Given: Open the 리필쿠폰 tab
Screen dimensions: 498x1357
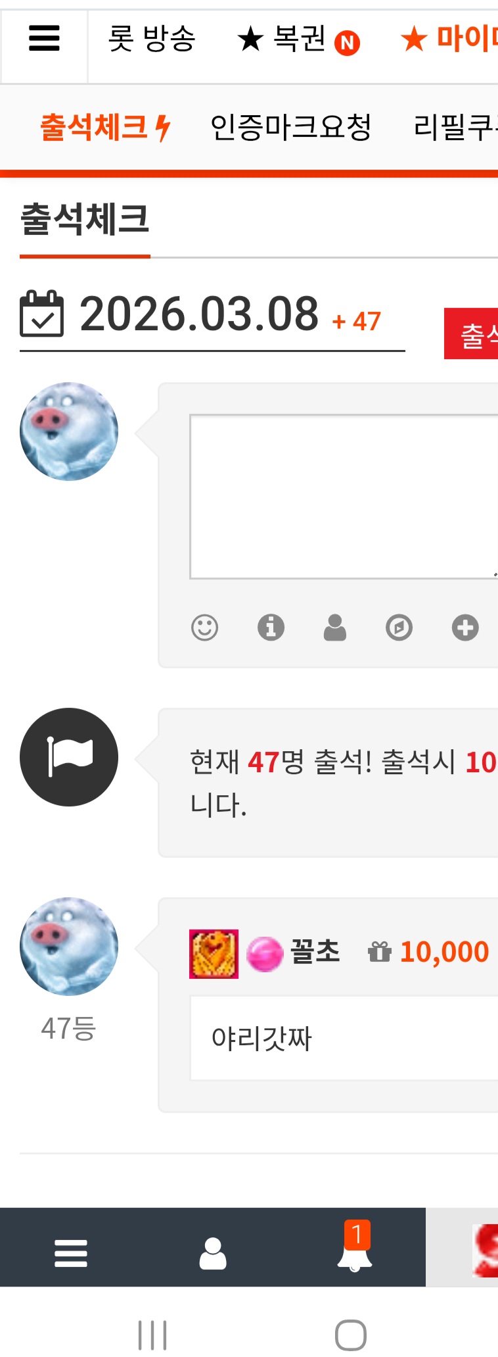Looking at the screenshot, I should (x=455, y=127).
